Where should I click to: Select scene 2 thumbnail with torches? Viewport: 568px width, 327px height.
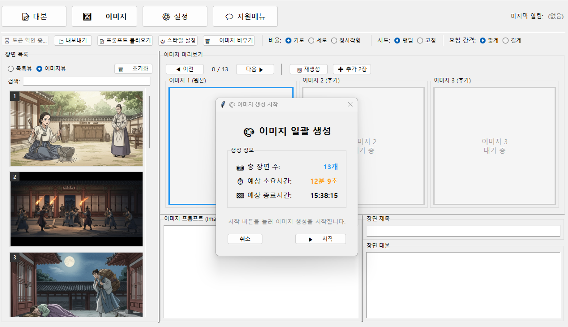[x=76, y=209]
